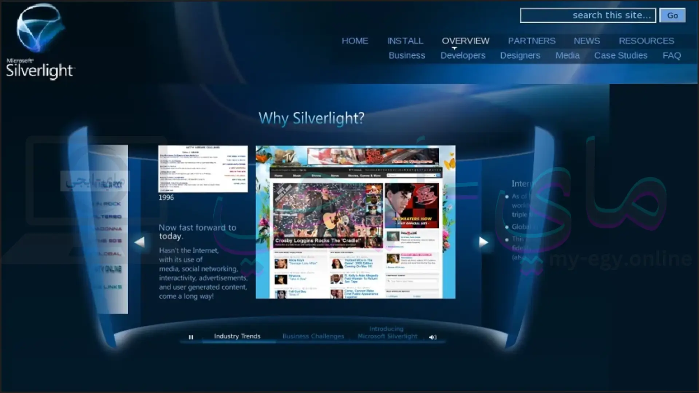Click the 1996 caption label
Viewport: 699px width, 393px height.
click(x=166, y=198)
